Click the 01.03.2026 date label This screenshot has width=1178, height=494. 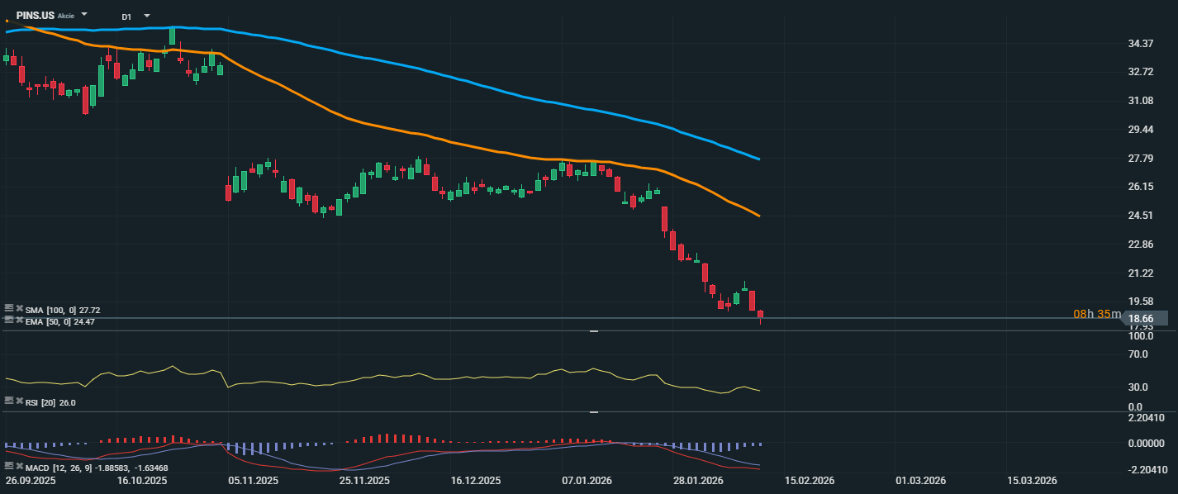[921, 480]
